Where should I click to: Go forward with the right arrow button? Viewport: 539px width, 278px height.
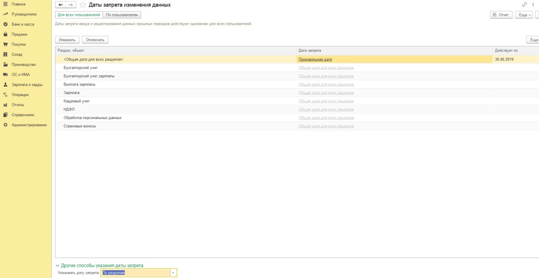(71, 5)
